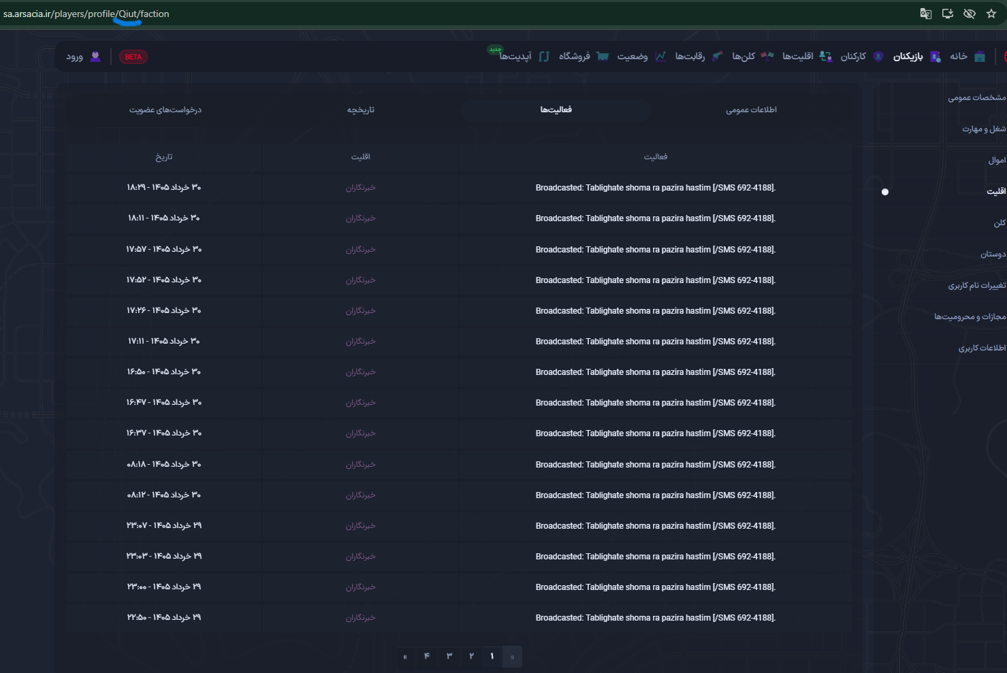Select the clans flags icon (کلن‌ها)

(767, 56)
